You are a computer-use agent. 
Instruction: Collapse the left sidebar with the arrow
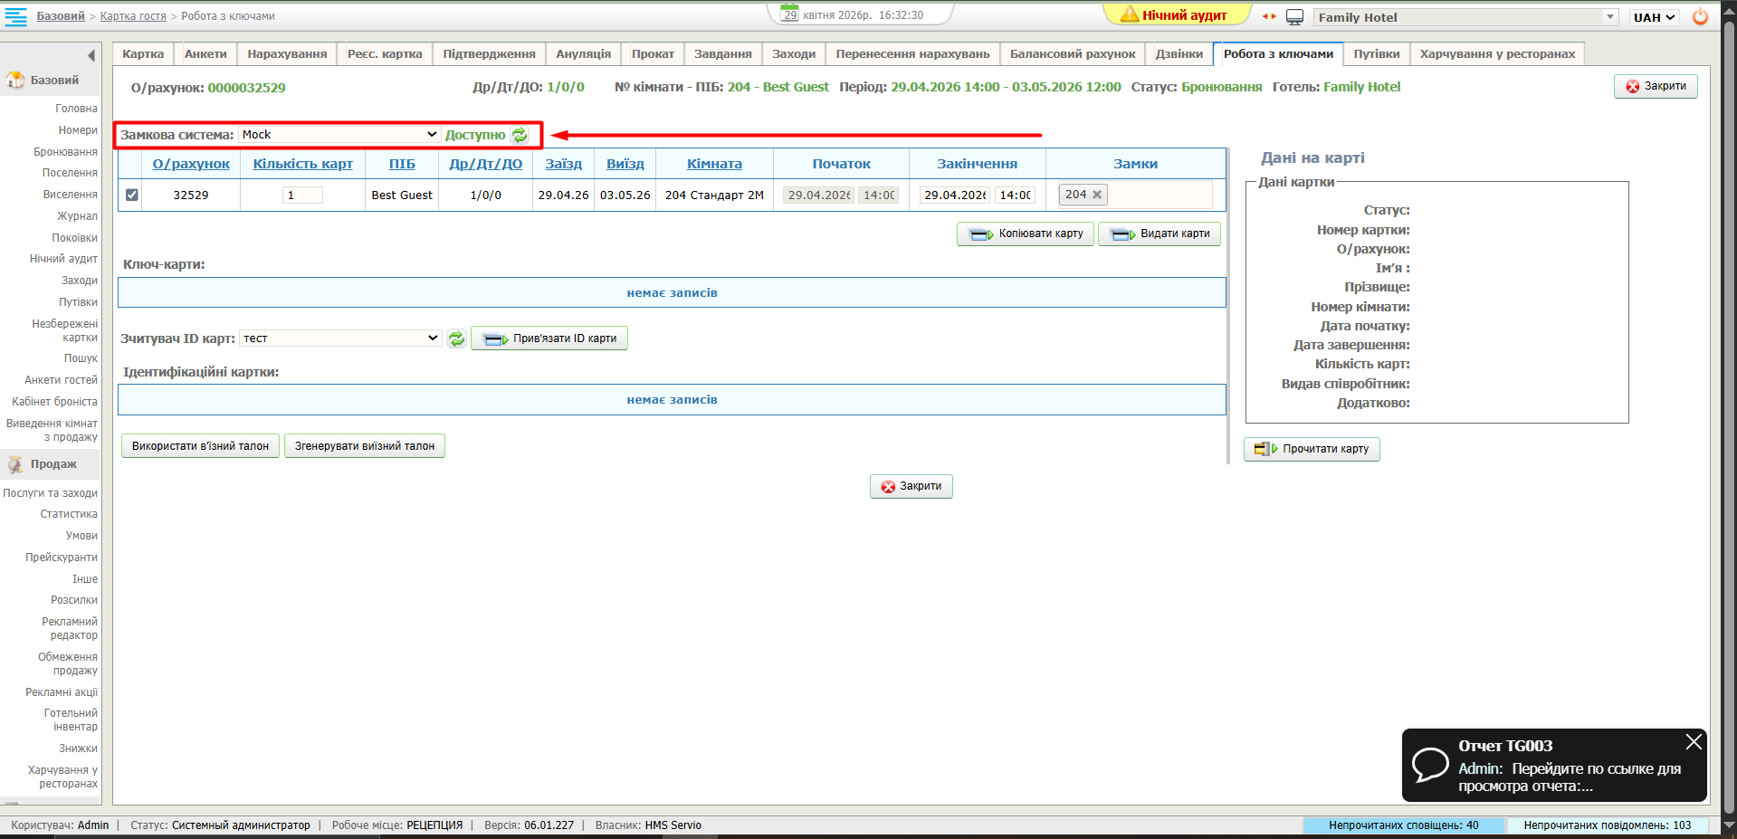pyautogui.click(x=91, y=55)
